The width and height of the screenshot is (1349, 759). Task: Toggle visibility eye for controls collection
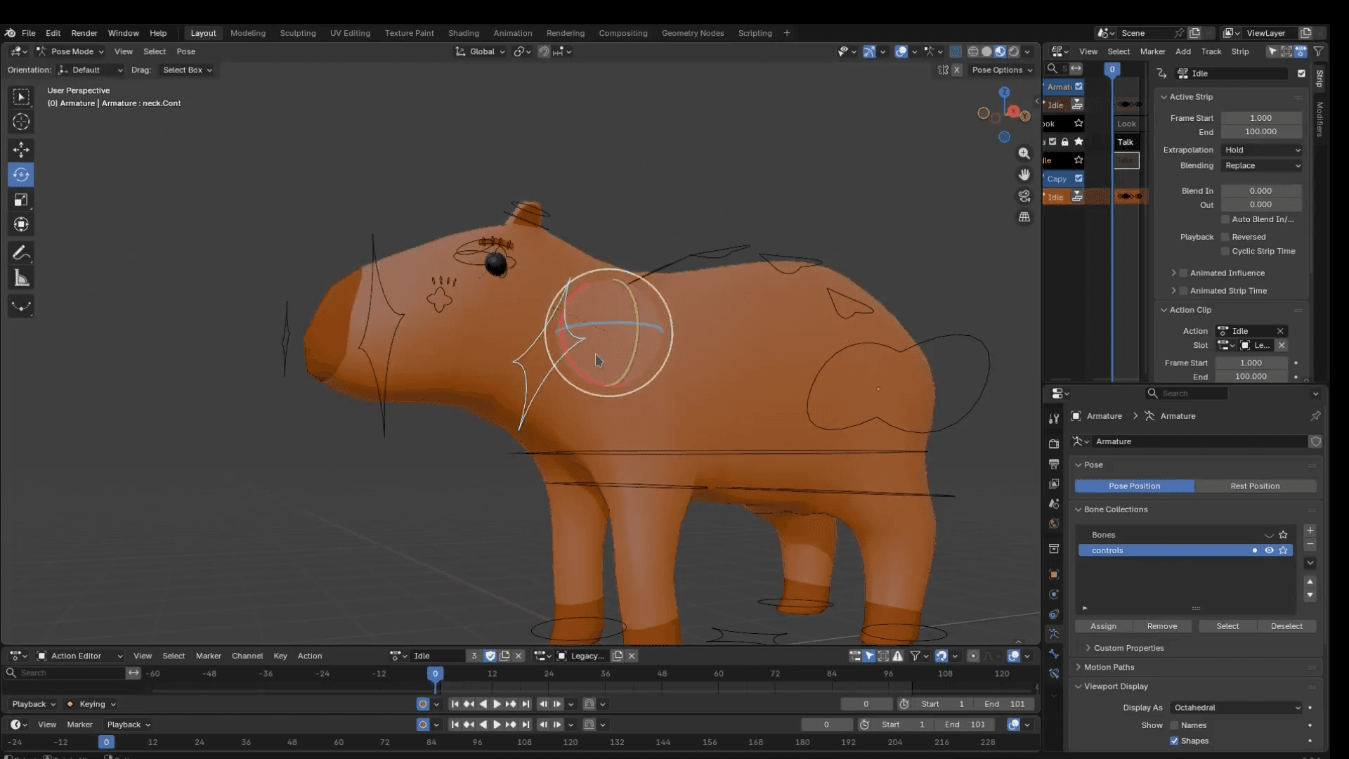pos(1269,550)
